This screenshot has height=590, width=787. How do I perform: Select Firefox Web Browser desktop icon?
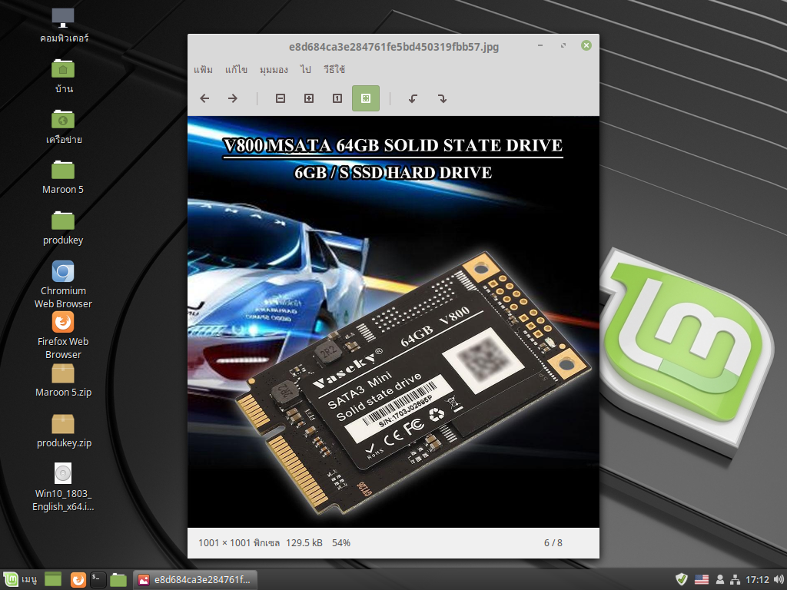[x=63, y=335]
